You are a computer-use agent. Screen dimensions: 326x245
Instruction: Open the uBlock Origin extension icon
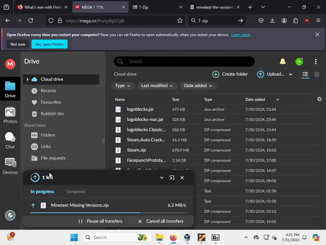click(x=307, y=20)
